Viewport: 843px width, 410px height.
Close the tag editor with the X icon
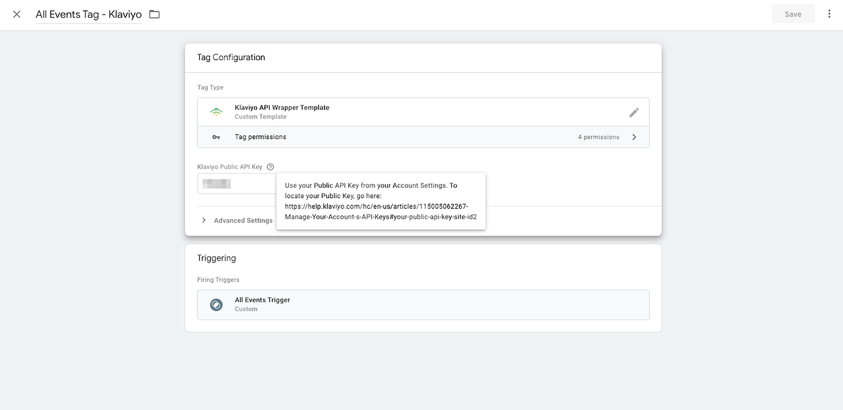[16, 13]
